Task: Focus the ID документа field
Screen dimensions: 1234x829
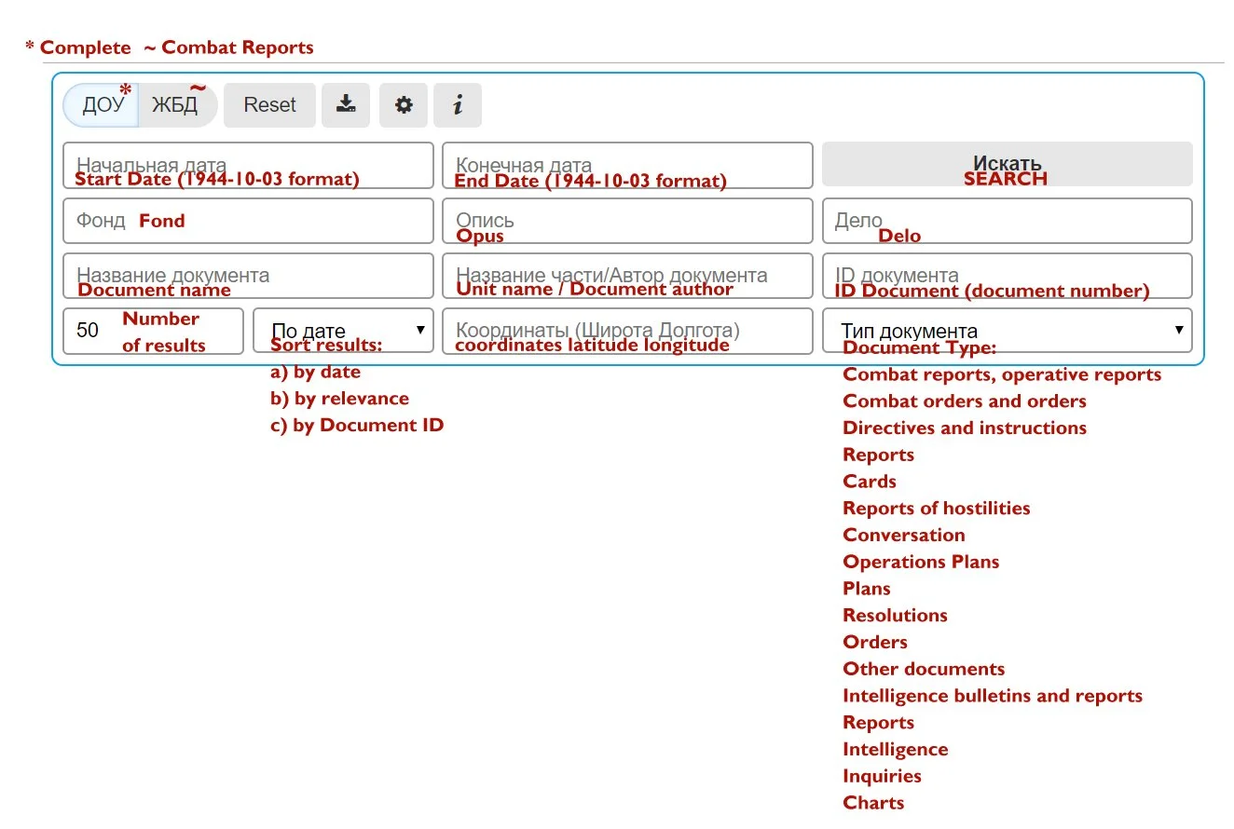Action: [x=1007, y=276]
